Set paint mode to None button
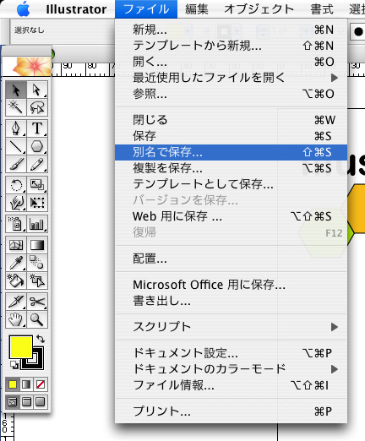 (x=41, y=384)
